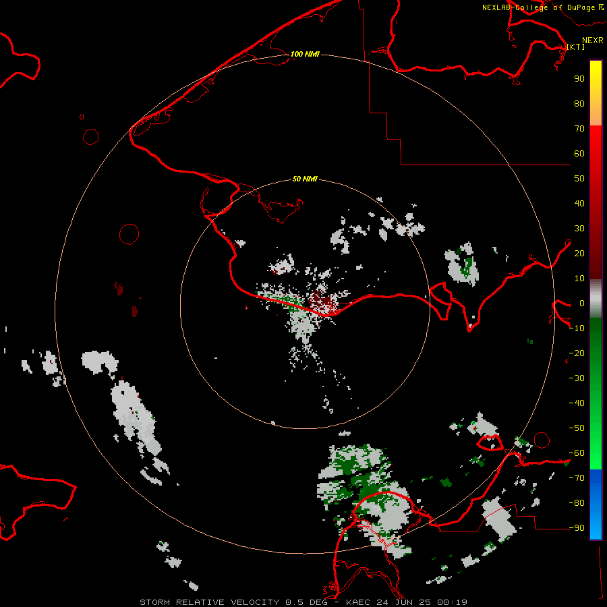
Task: Click the 24 JUN 25 date in caption
Action: click(x=404, y=602)
